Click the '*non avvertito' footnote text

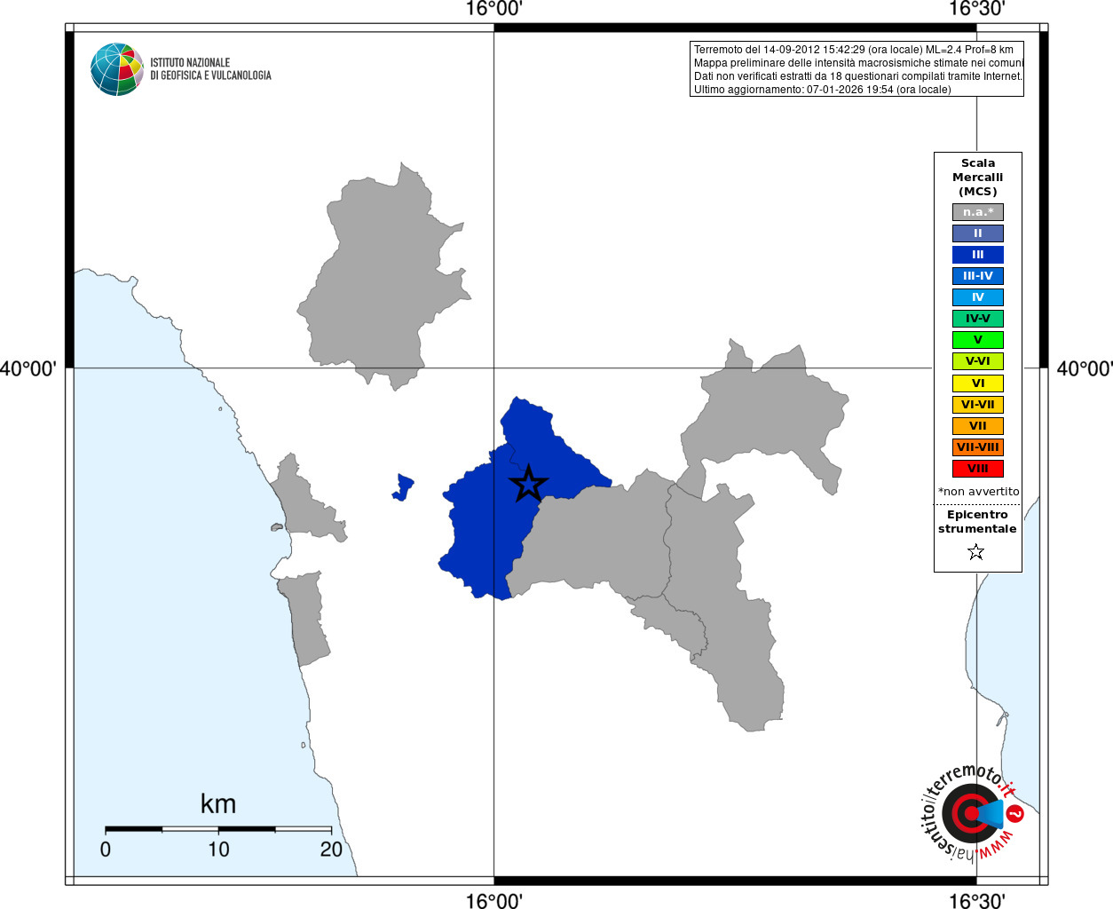[x=979, y=492]
